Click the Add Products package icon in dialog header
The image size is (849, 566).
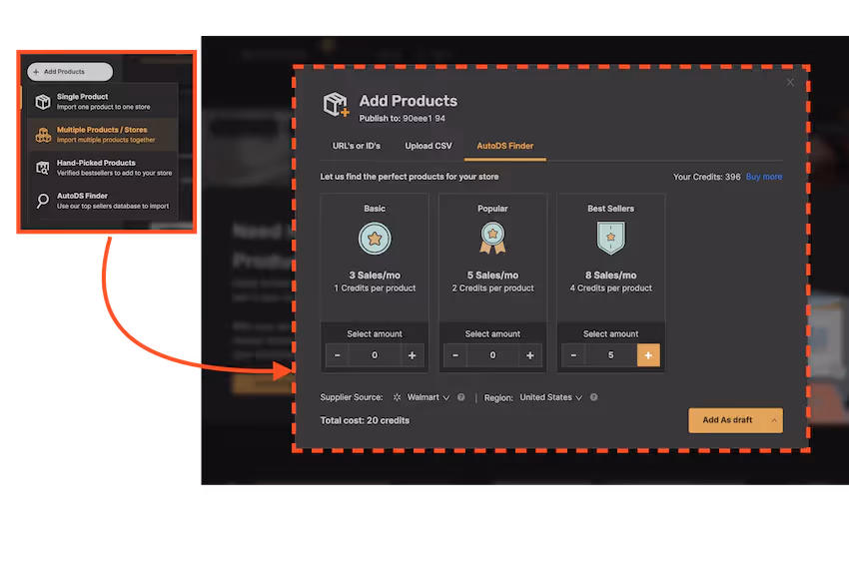point(336,104)
